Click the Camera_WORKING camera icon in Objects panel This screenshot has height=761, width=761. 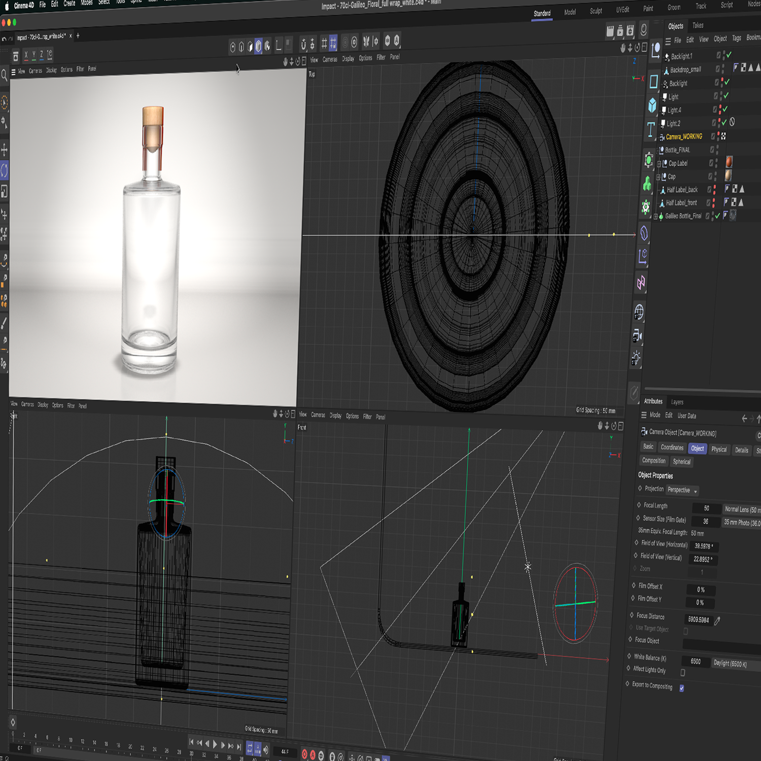(x=662, y=137)
